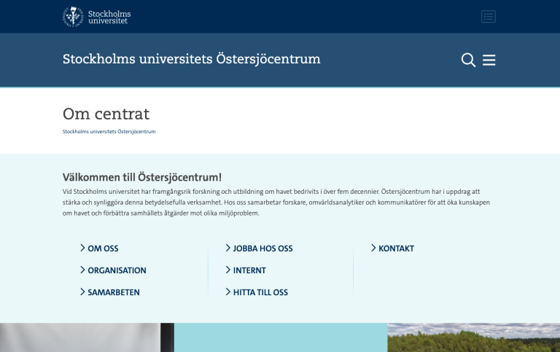Open the KONTAKT page
The image size is (560, 352).
coord(396,249)
